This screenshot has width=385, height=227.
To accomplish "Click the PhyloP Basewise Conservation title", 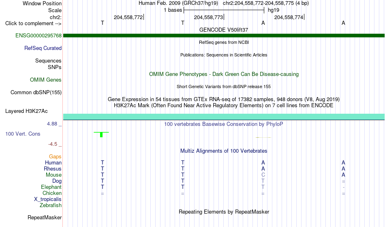I will click(224, 124).
